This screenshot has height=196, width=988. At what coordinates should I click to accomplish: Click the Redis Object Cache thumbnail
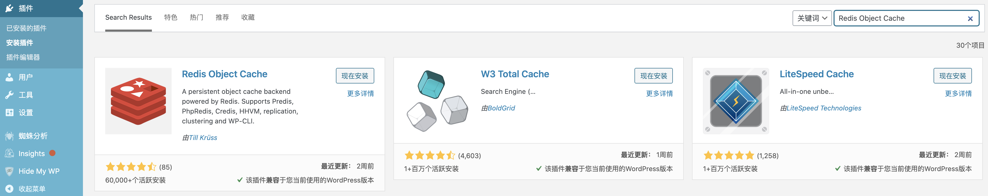(x=138, y=101)
